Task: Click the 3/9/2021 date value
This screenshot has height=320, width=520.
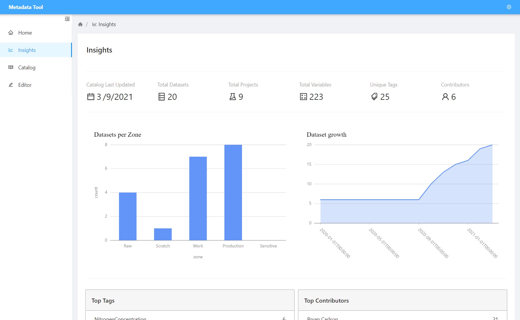Action: 115,97
